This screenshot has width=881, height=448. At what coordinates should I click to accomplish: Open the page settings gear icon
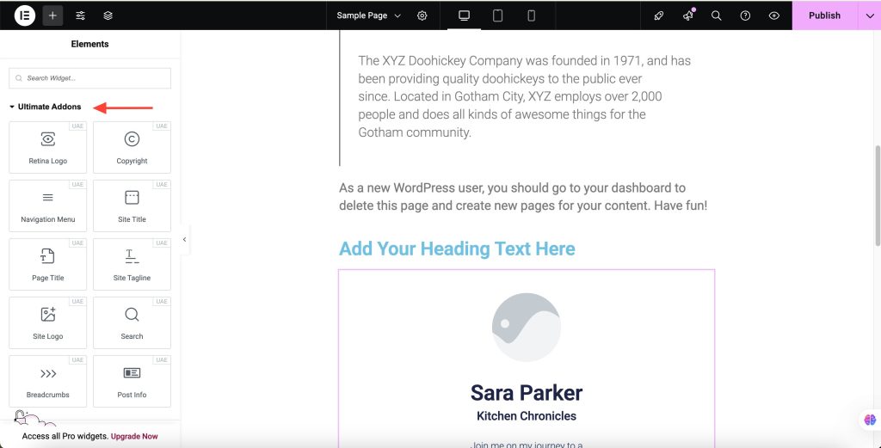click(422, 15)
